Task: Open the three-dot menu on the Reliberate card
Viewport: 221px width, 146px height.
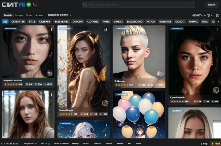Action: click(x=162, y=29)
